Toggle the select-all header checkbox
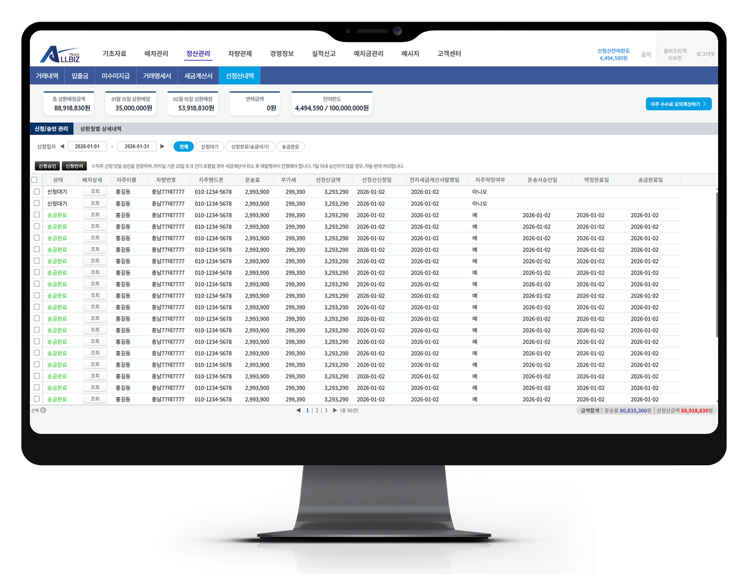Viewport: 748px width, 574px height. (34, 180)
